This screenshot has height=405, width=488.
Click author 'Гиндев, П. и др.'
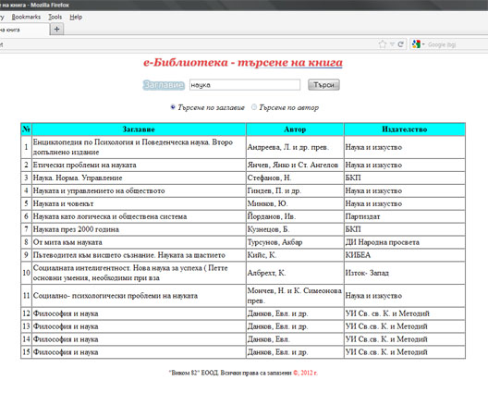coord(274,190)
